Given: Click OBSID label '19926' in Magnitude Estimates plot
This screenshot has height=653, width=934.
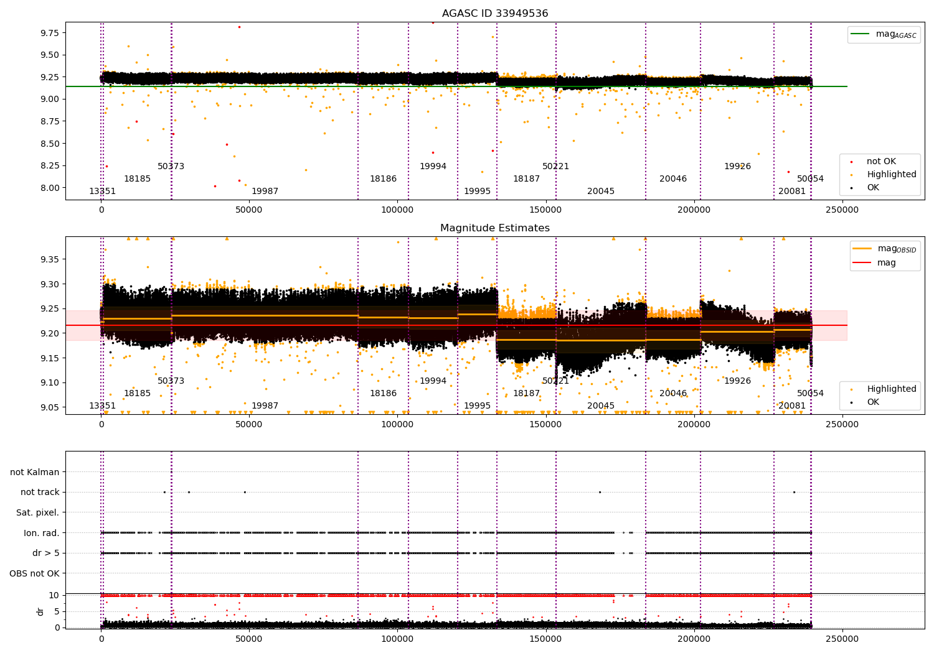Looking at the screenshot, I should click(738, 381).
